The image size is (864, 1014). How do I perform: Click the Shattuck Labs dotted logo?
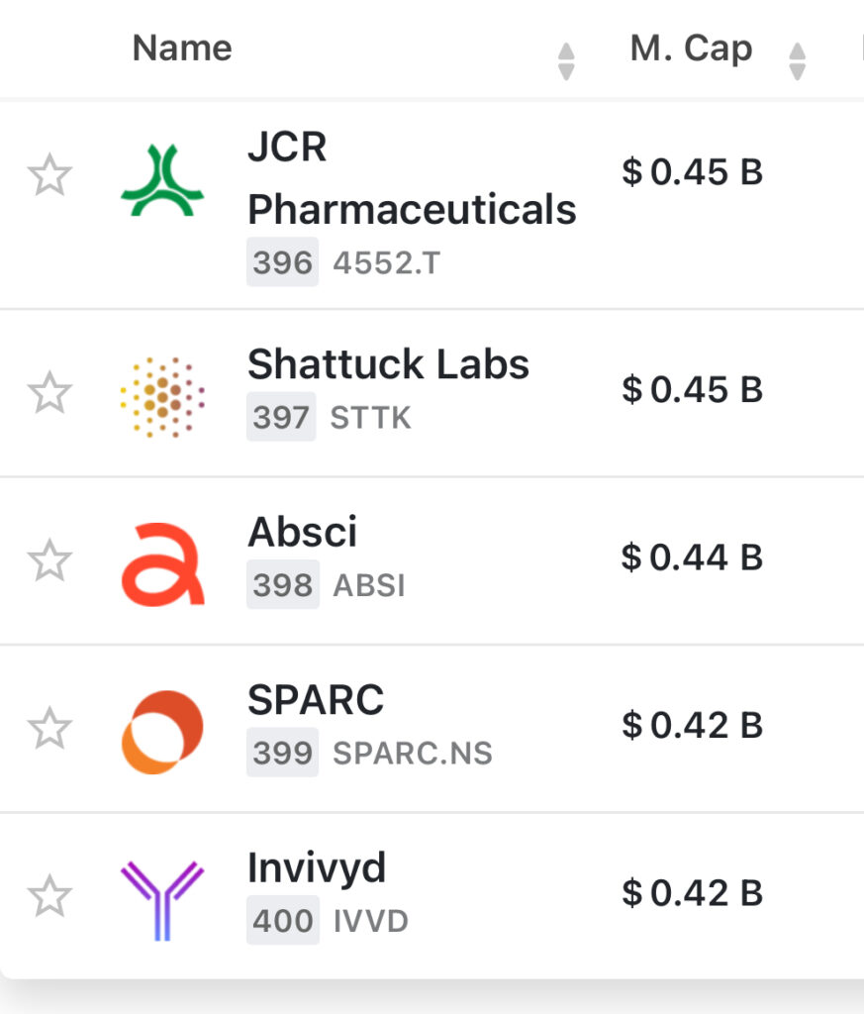(161, 396)
